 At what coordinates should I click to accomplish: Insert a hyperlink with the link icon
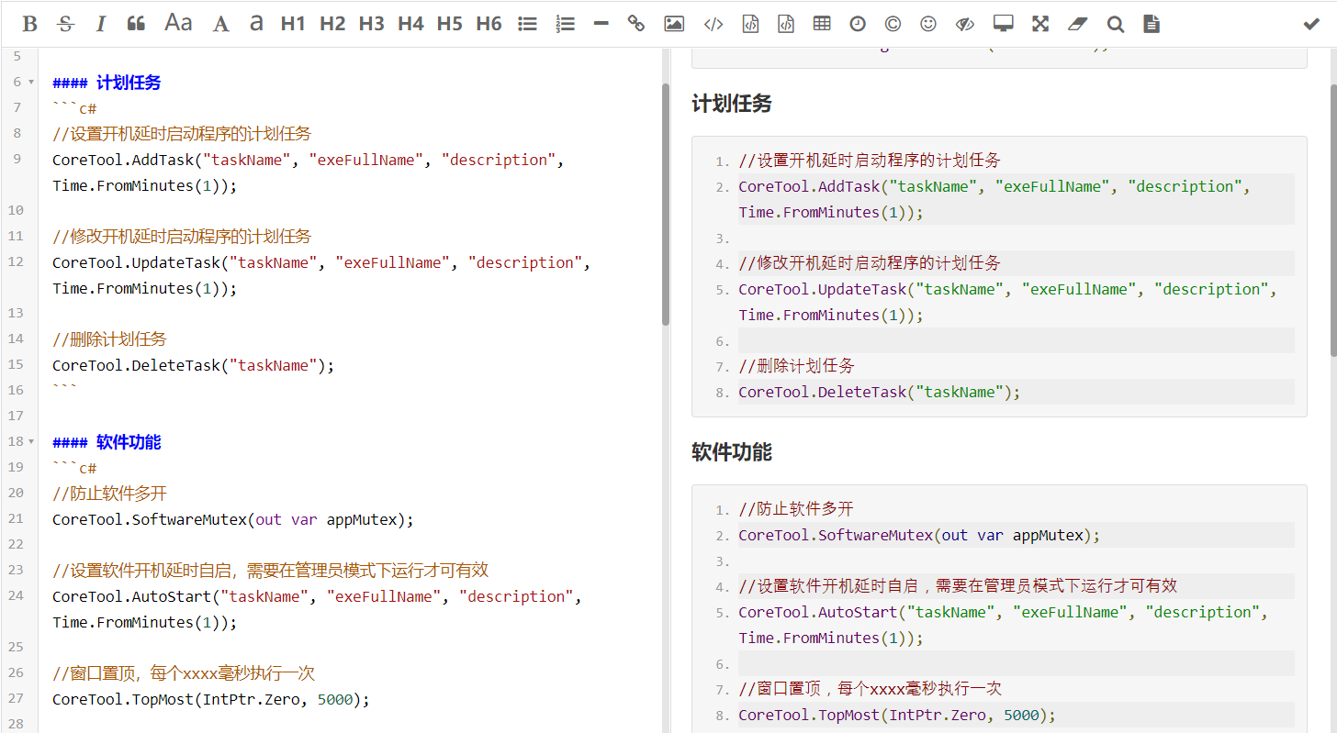(636, 23)
